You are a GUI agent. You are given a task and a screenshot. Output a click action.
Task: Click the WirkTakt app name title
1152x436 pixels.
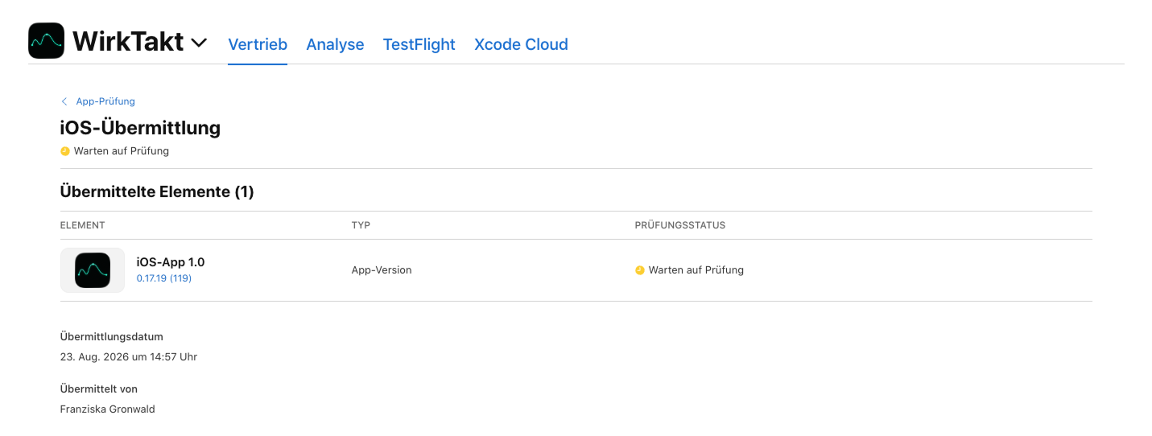click(x=128, y=41)
